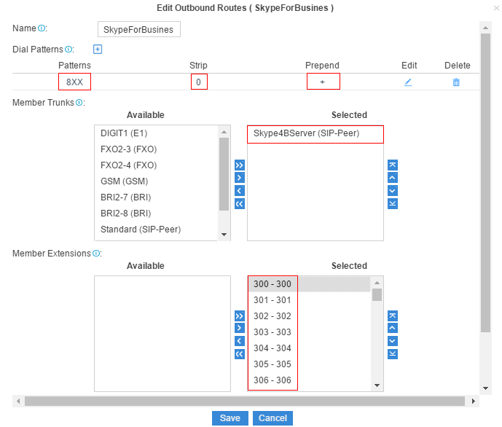Move chosen extension to Selected list
The height and width of the screenshot is (427, 502).
(240, 328)
